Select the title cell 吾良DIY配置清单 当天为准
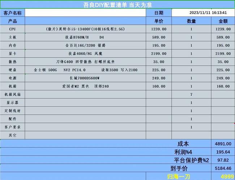Viewport: 235px width, 180px height. (117, 4)
